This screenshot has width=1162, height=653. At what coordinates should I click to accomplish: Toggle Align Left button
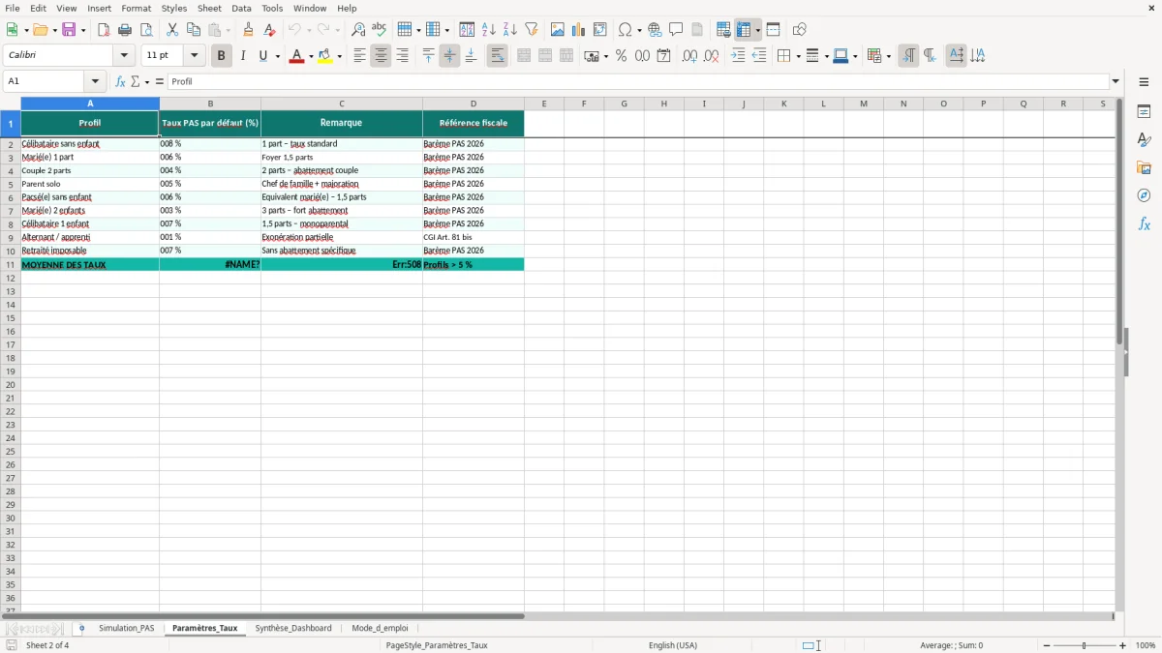pyautogui.click(x=359, y=56)
